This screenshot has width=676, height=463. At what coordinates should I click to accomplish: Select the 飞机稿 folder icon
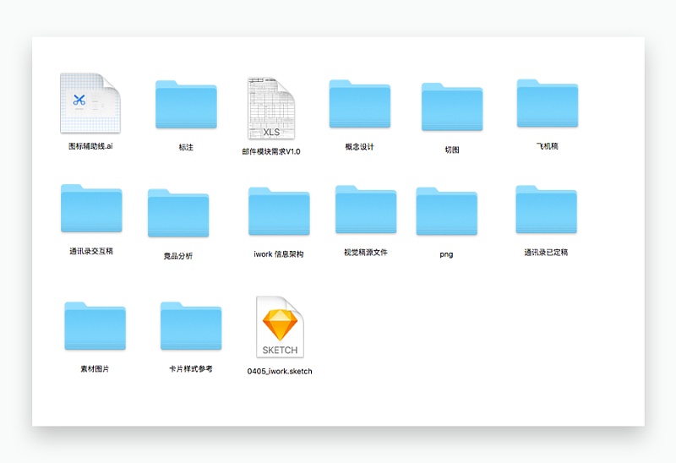point(548,104)
